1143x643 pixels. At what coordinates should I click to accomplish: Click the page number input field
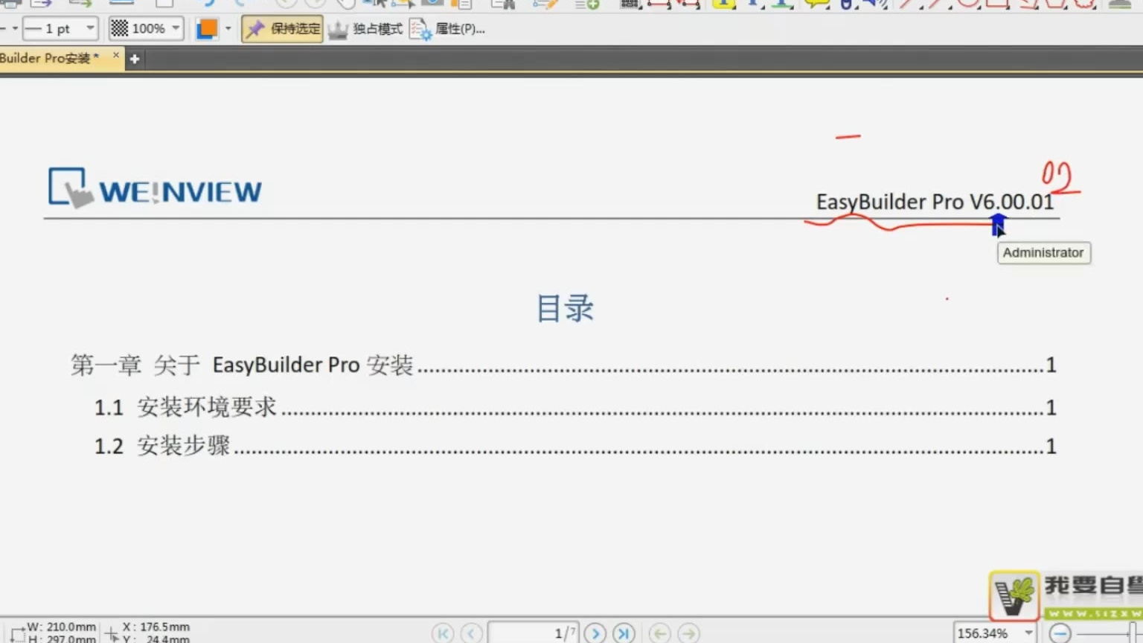click(533, 633)
